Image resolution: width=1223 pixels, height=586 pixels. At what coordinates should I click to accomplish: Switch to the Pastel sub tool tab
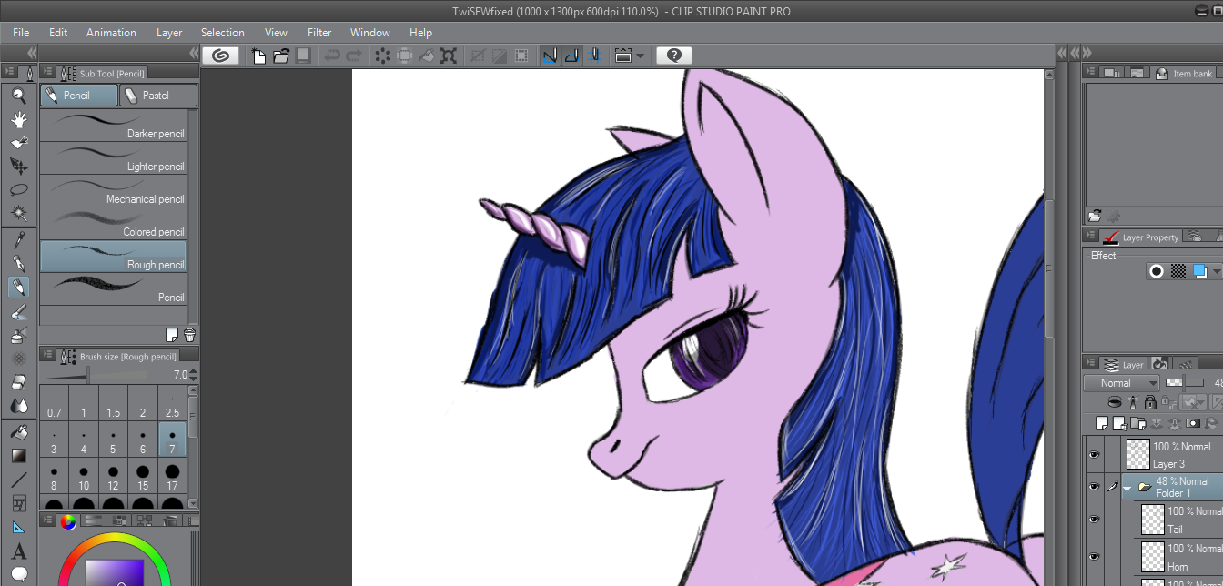pyautogui.click(x=157, y=95)
